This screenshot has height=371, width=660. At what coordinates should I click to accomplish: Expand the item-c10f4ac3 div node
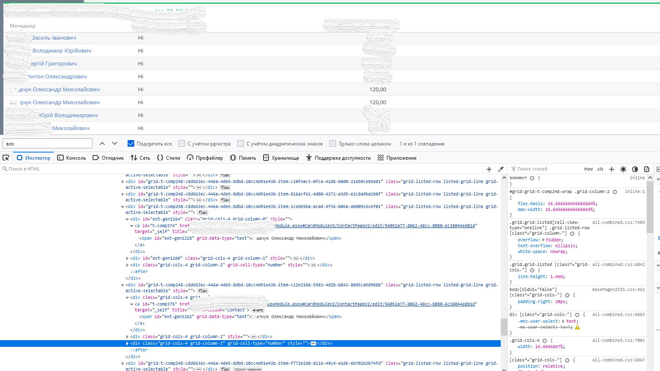123,182
